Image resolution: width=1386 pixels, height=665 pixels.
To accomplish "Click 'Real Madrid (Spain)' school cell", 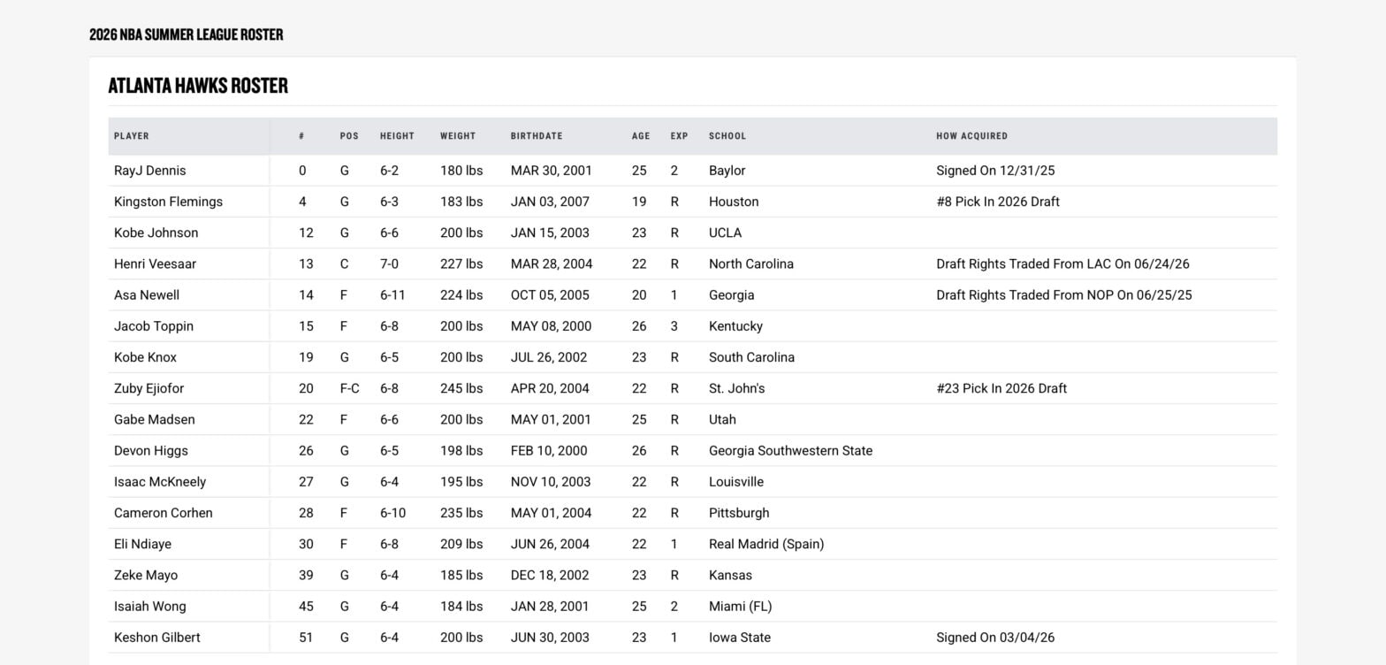I will click(x=766, y=544).
